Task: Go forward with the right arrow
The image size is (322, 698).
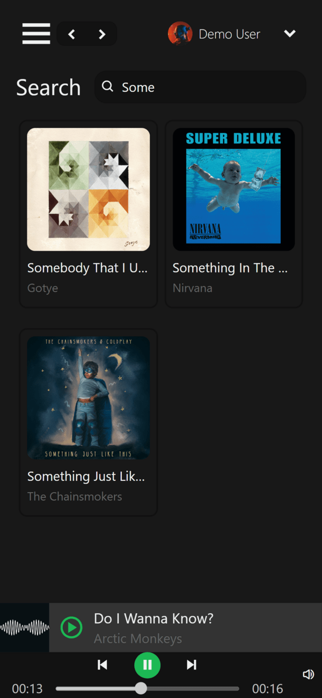Action: point(102,34)
